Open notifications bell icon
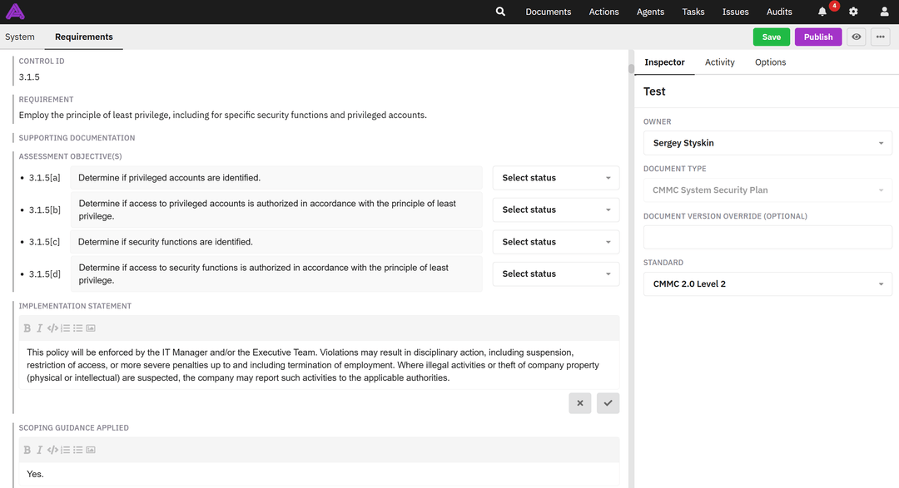This screenshot has width=899, height=488. (822, 12)
